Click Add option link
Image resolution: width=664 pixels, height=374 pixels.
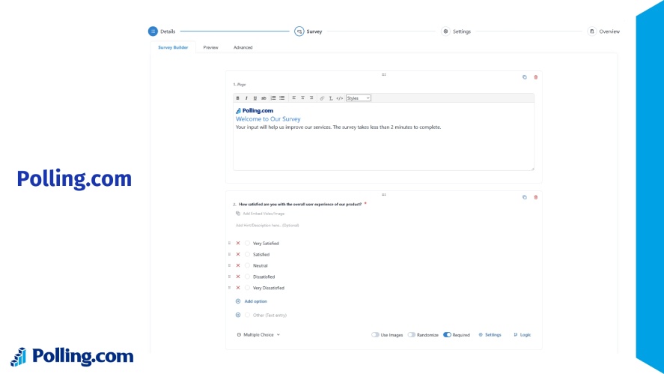pyautogui.click(x=251, y=301)
